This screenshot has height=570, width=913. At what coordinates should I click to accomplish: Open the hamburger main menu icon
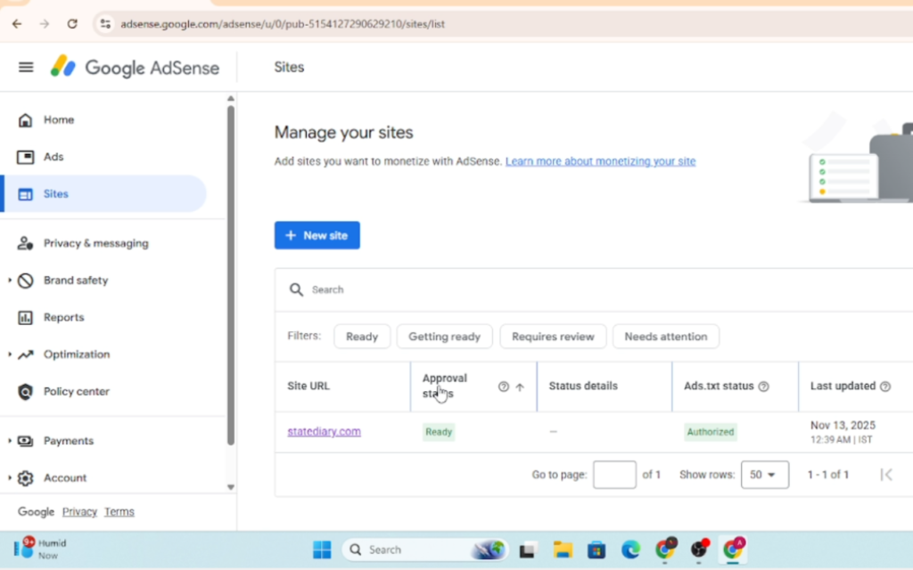[x=26, y=68]
